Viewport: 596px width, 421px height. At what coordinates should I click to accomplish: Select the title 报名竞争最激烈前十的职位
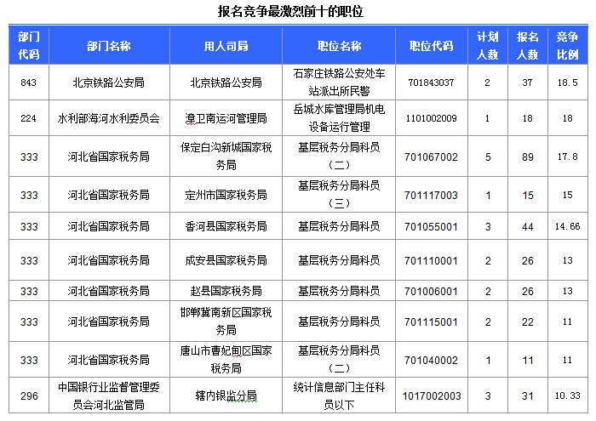click(291, 11)
